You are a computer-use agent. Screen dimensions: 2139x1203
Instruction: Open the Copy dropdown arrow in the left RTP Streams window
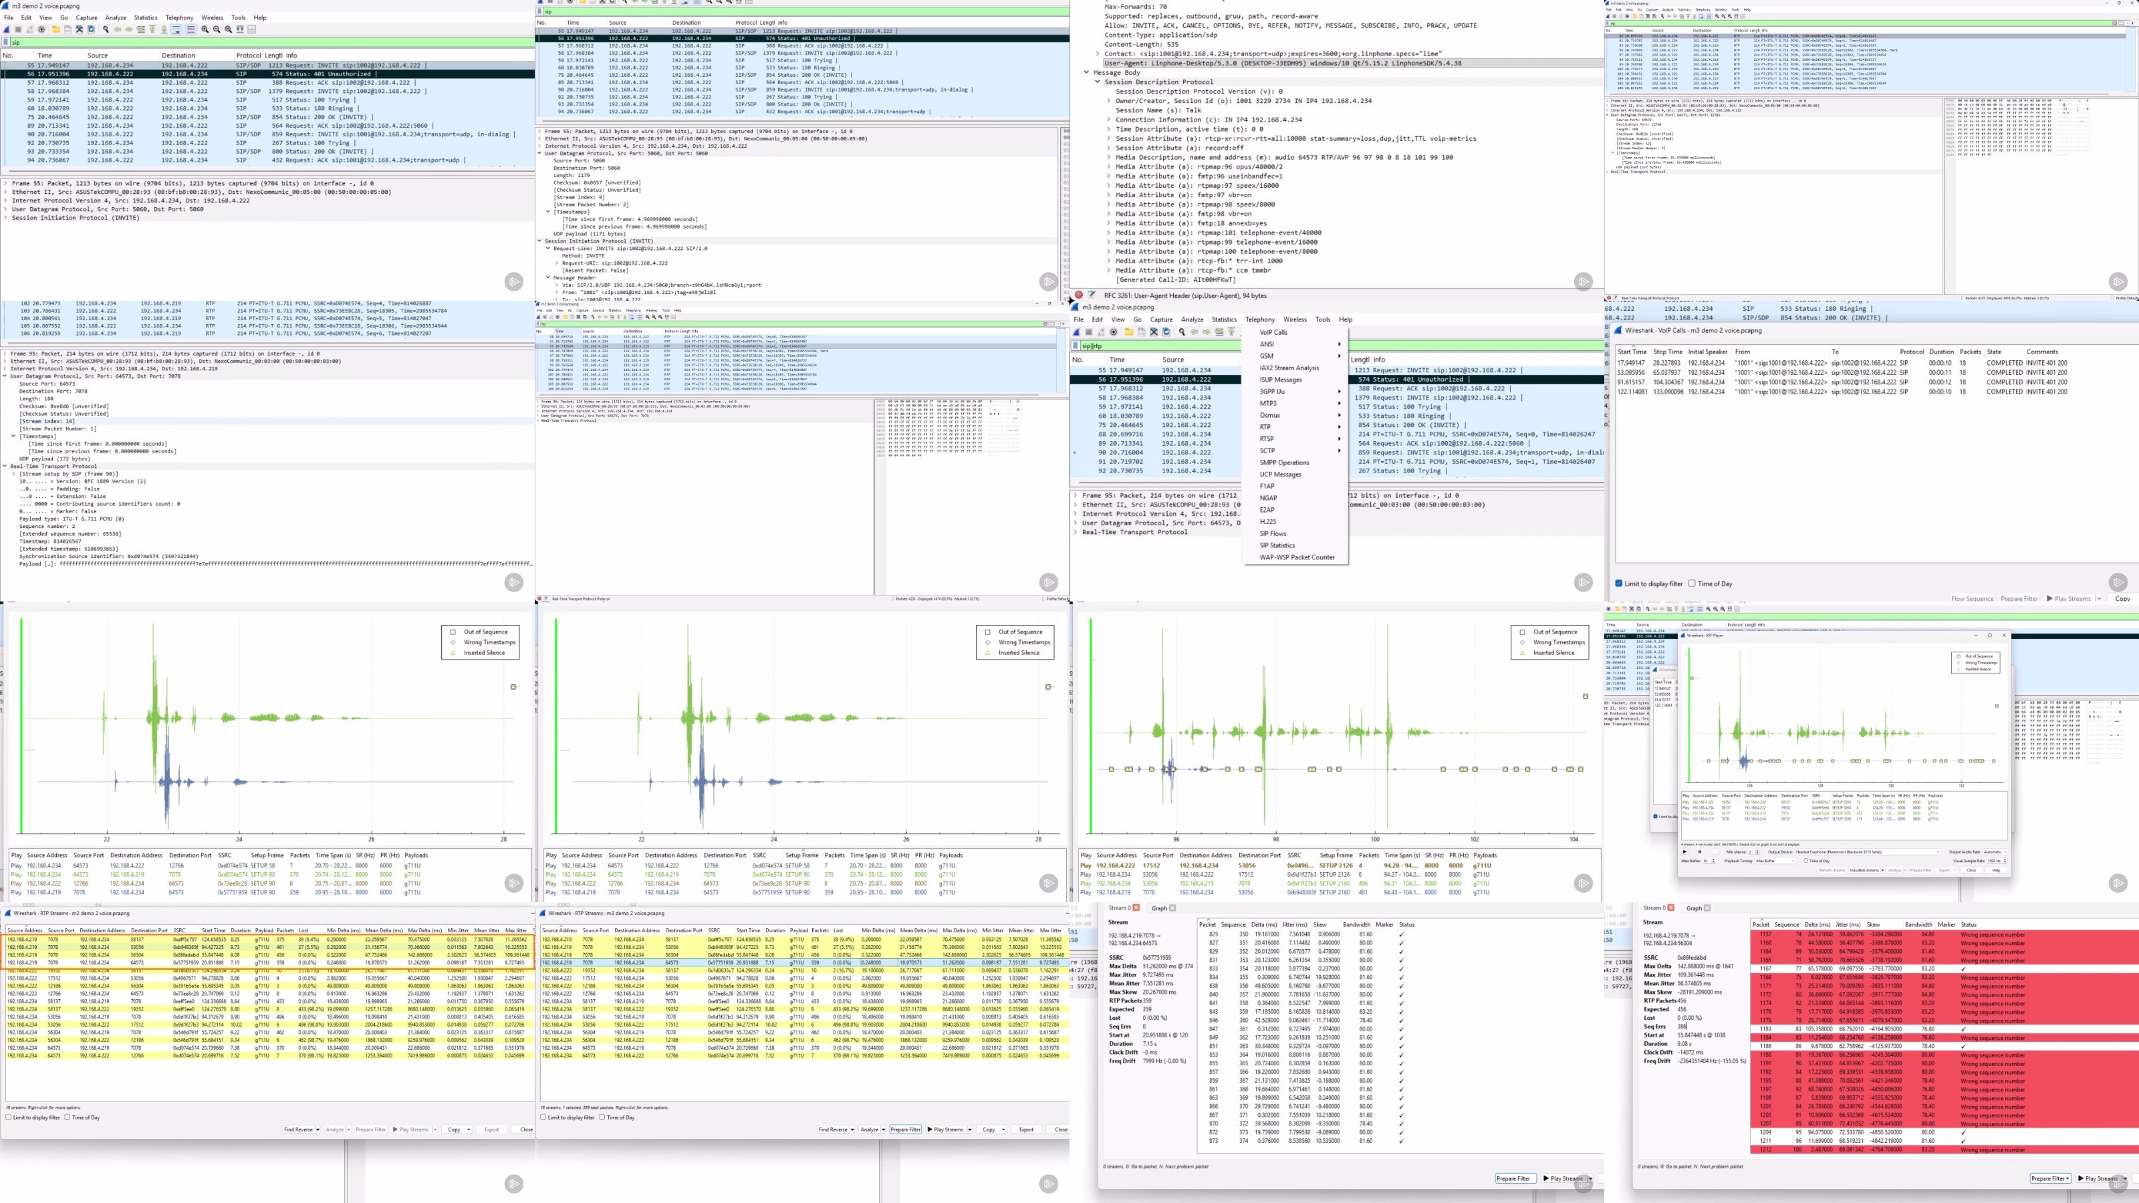pos(469,1129)
